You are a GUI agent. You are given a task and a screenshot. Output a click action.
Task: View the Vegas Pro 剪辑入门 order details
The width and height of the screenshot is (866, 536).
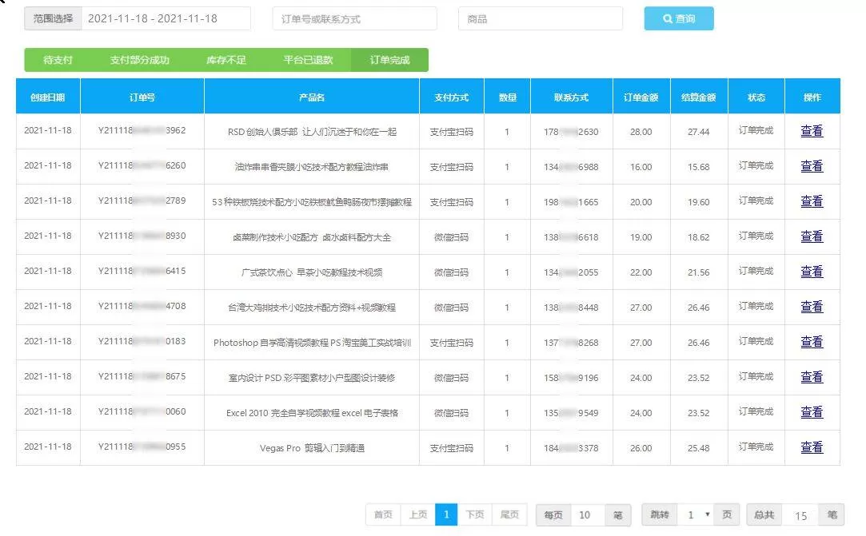[x=812, y=447]
